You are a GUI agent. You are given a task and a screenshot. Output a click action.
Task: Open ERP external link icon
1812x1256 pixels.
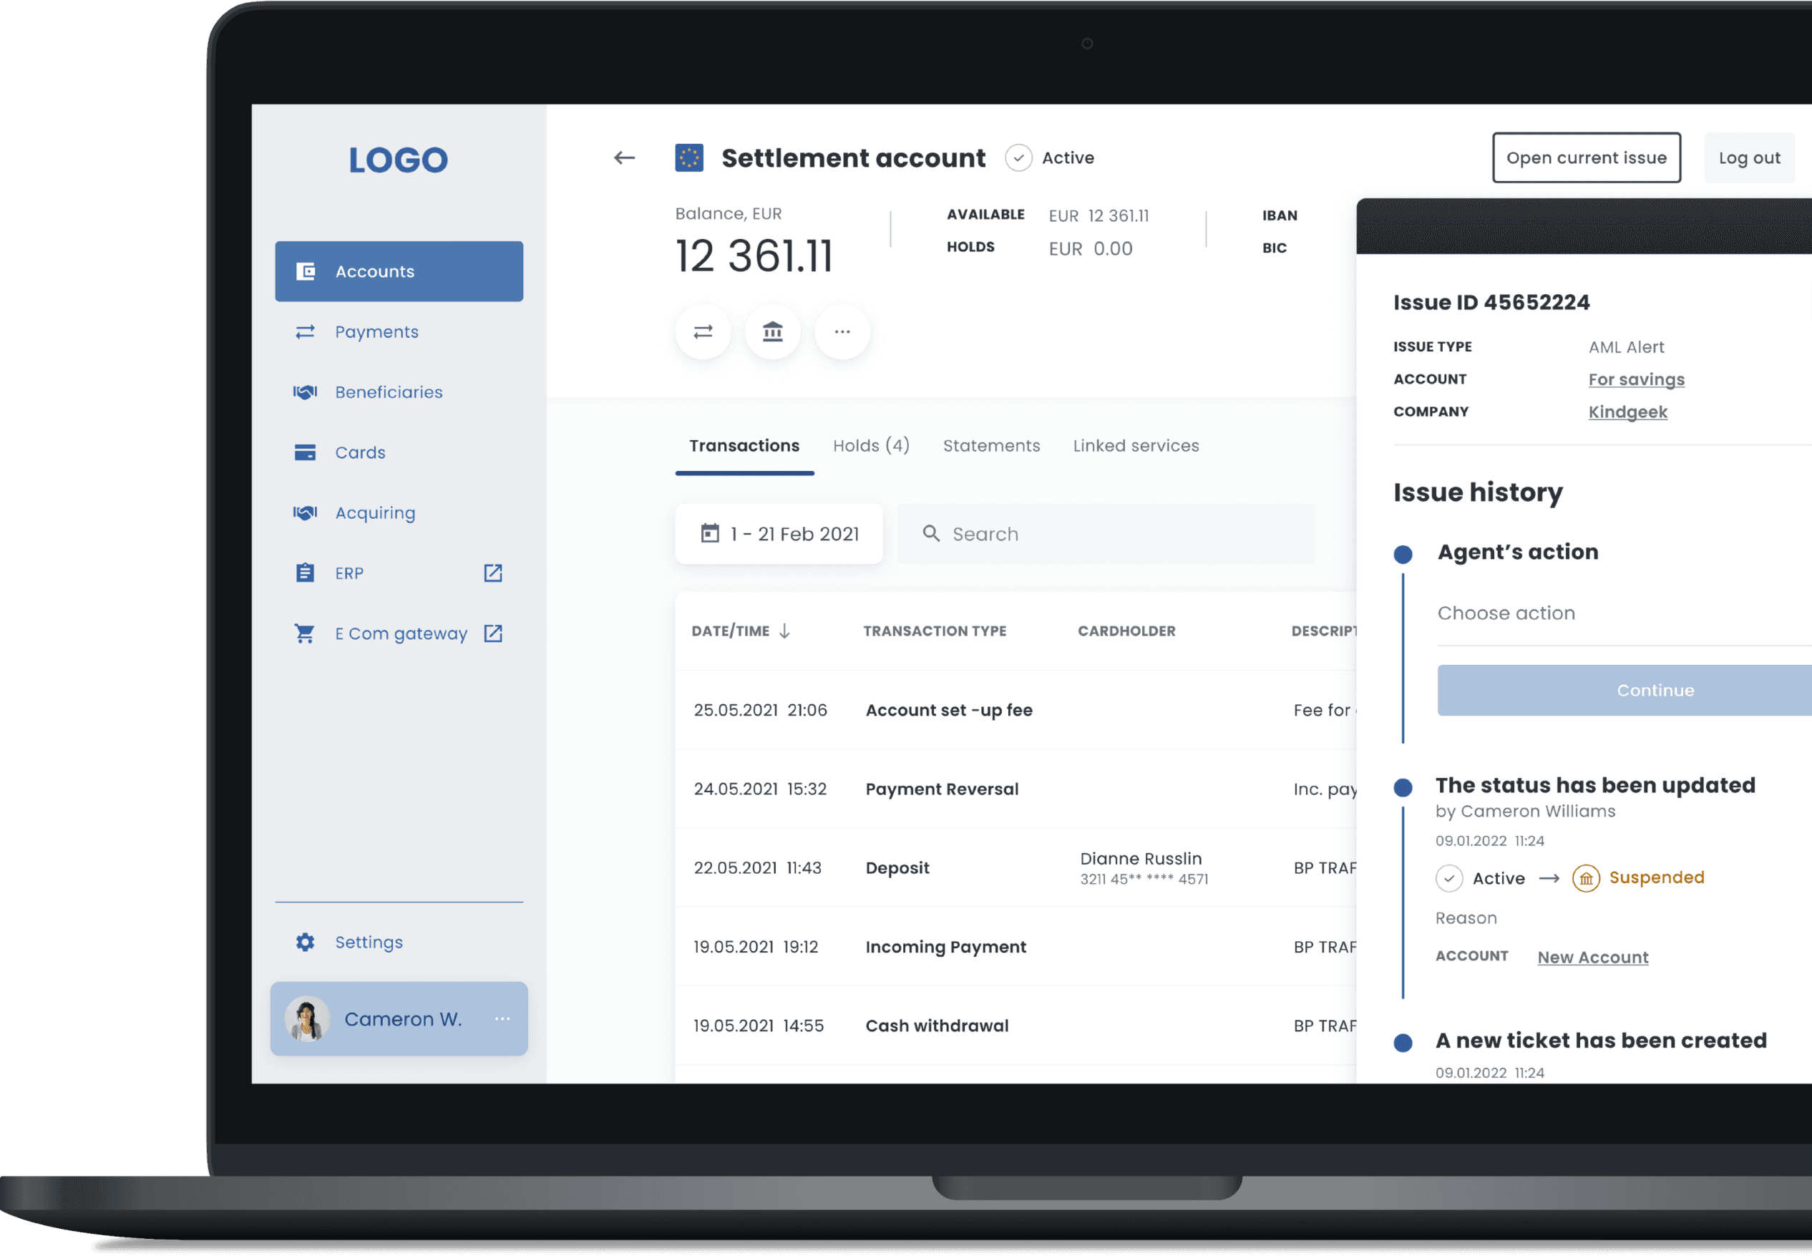(x=492, y=573)
